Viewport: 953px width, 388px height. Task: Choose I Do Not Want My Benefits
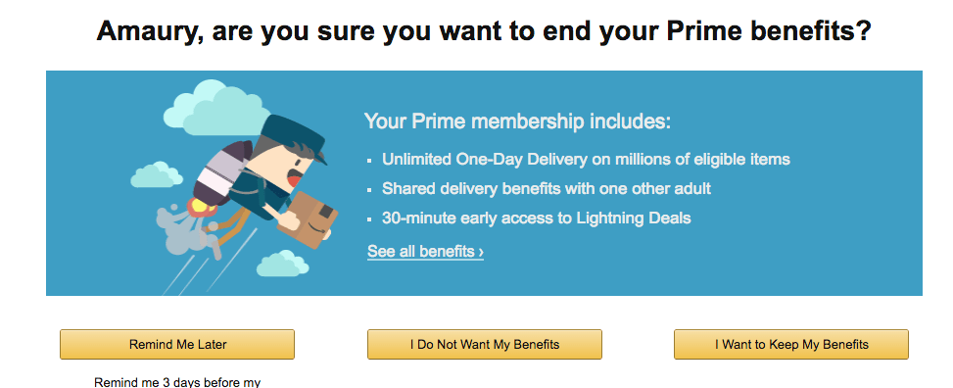coord(485,345)
